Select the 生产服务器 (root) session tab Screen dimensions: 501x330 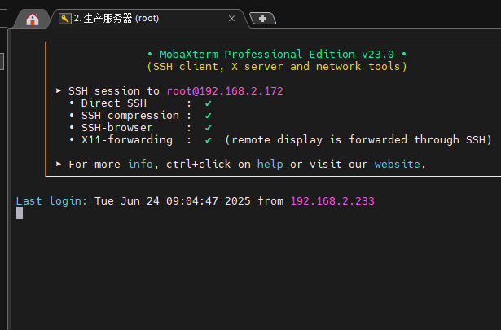[x=150, y=19]
